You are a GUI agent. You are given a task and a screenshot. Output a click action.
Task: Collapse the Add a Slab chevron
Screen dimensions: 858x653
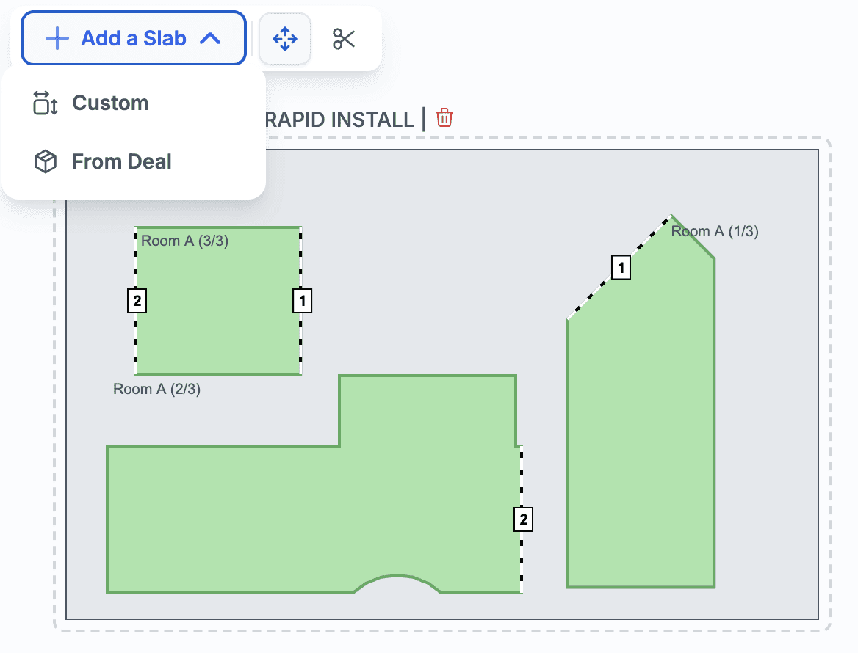click(x=210, y=39)
